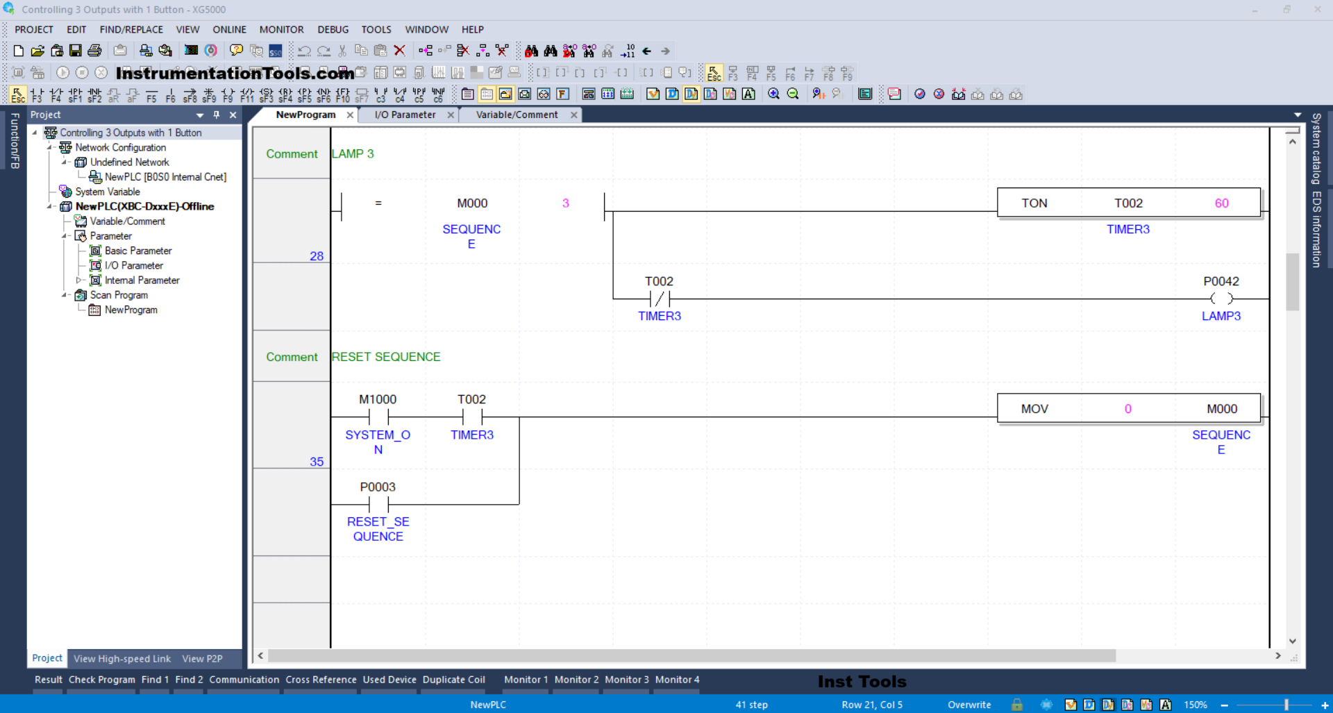Click the red X Delete icon
The width and height of the screenshot is (1333, 713).
[x=399, y=51]
